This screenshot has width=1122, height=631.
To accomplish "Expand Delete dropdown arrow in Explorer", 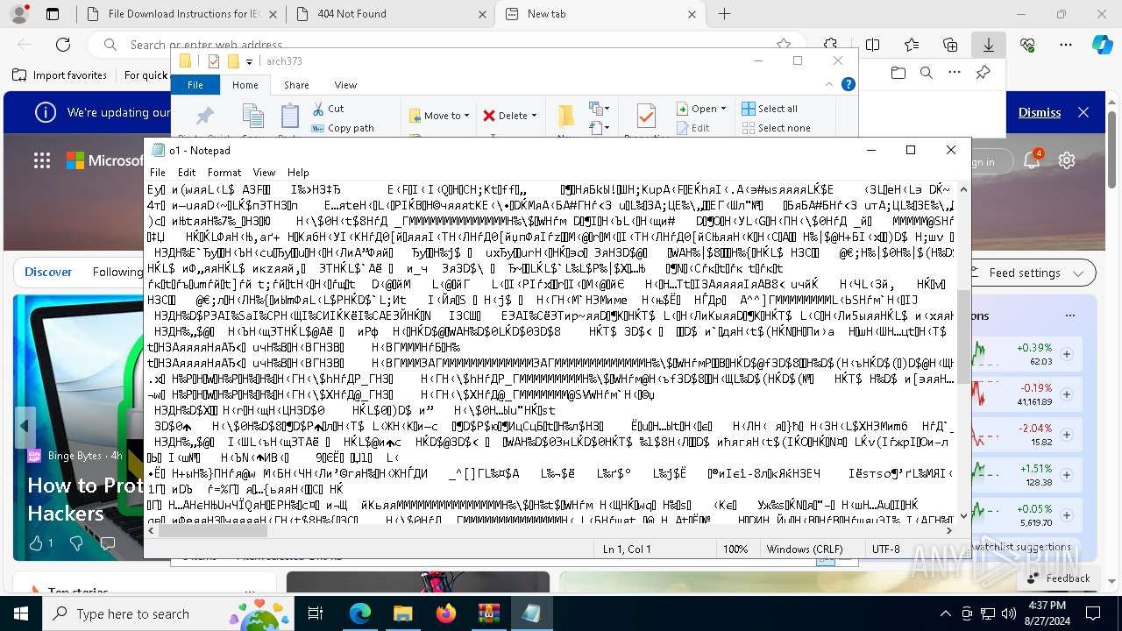I will [x=534, y=116].
